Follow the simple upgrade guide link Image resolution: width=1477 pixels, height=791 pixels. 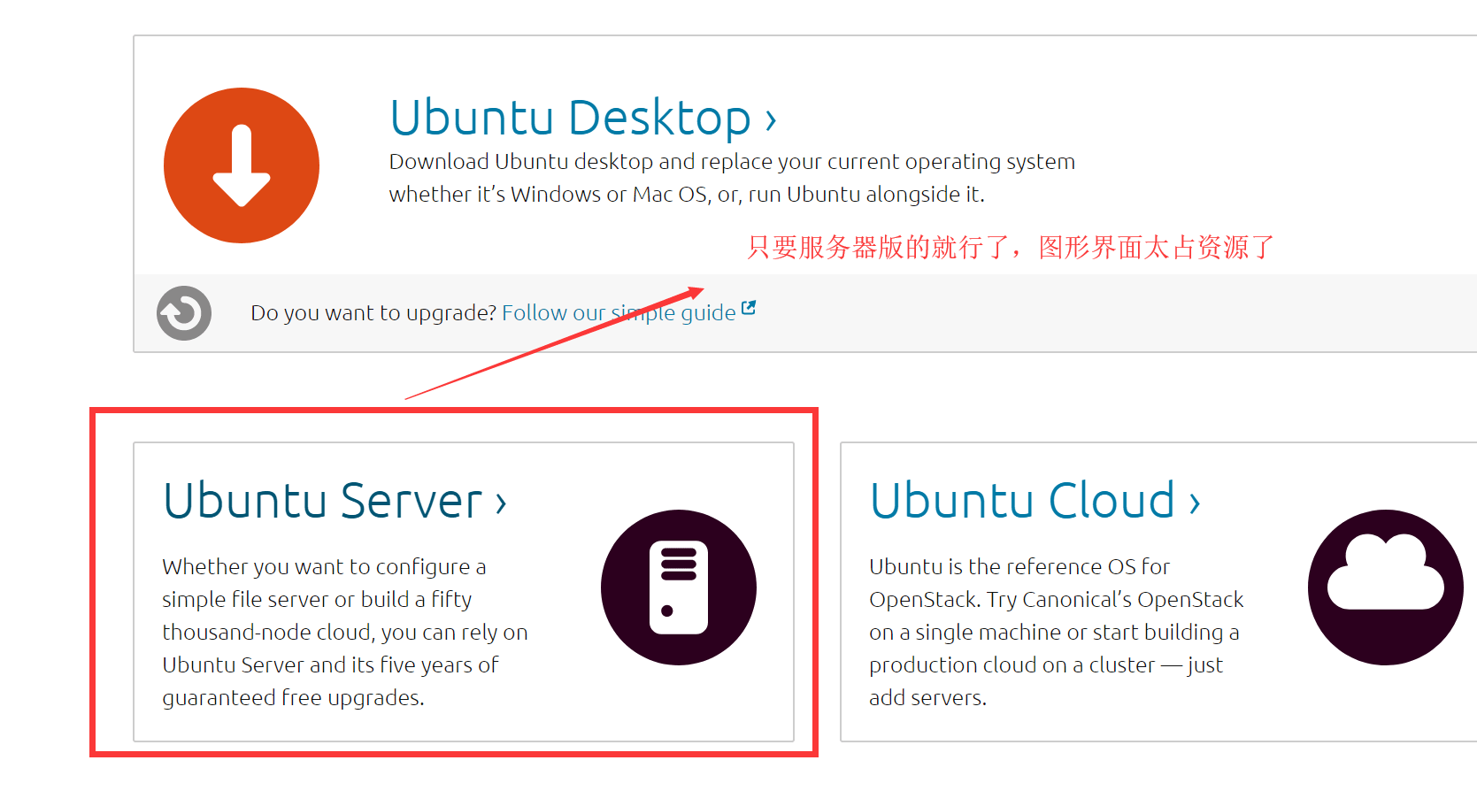click(x=618, y=313)
